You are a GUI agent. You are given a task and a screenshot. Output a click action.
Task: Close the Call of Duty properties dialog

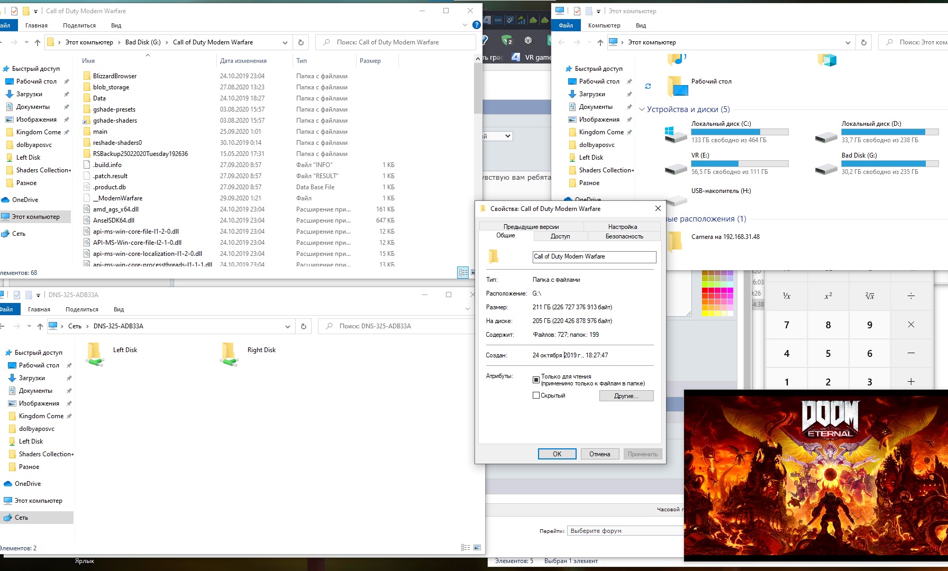(658, 208)
